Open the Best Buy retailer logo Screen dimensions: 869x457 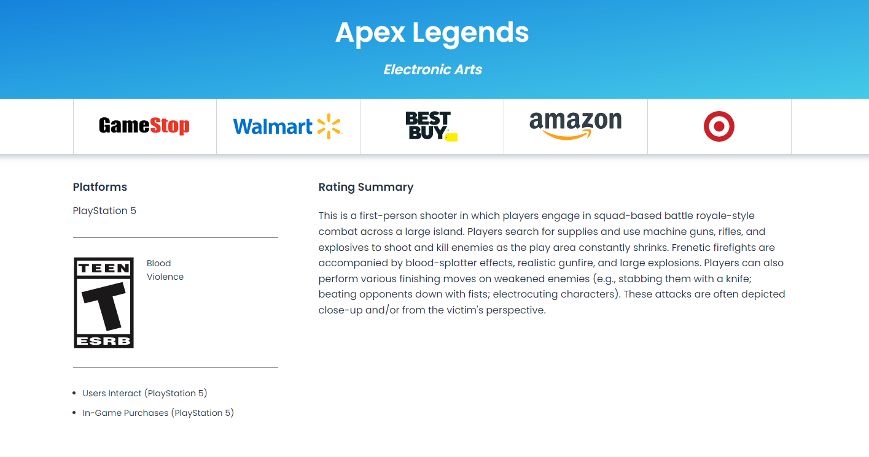[x=432, y=126]
